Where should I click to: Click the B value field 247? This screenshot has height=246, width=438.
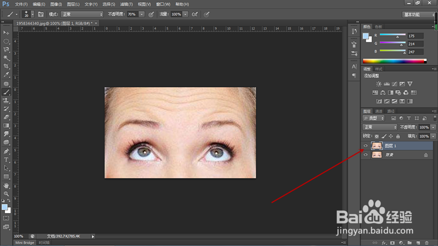(416, 52)
